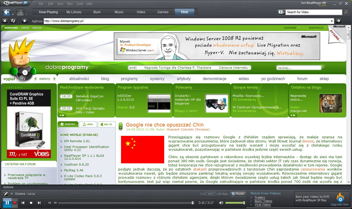Expand the address bar URL dropdown
Screen dimensions: 352x209
pyautogui.click(x=332, y=21)
